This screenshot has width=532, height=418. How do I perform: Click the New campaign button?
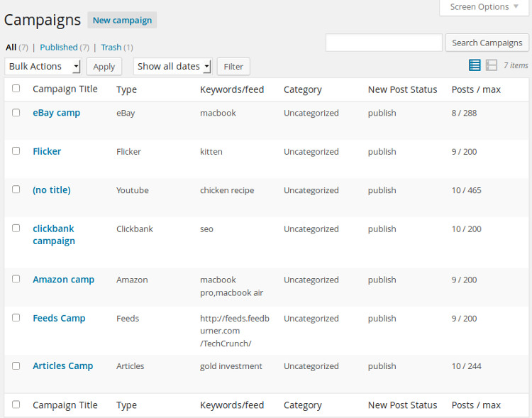pyautogui.click(x=122, y=21)
